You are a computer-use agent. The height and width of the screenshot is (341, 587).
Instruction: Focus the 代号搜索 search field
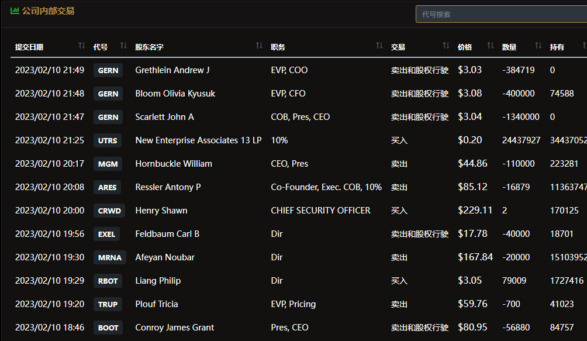coord(501,14)
